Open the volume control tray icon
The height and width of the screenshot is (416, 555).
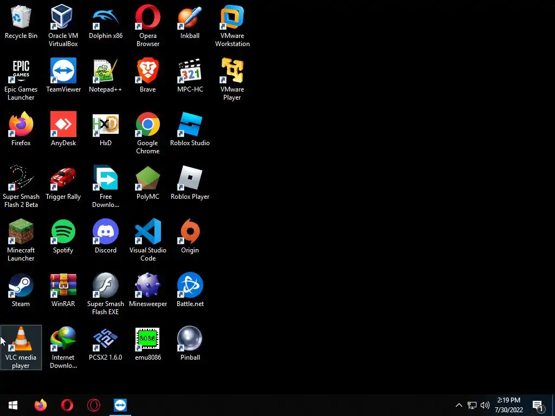[x=485, y=405]
